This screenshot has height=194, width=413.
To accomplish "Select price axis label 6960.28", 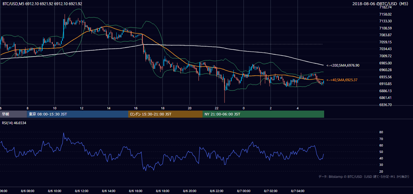I will 386,70.
